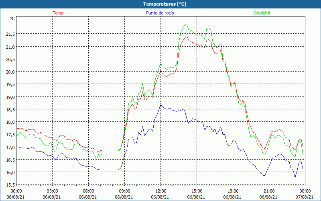Click the 06:00 time axis label
The height and width of the screenshot is (201, 321).
88,191
